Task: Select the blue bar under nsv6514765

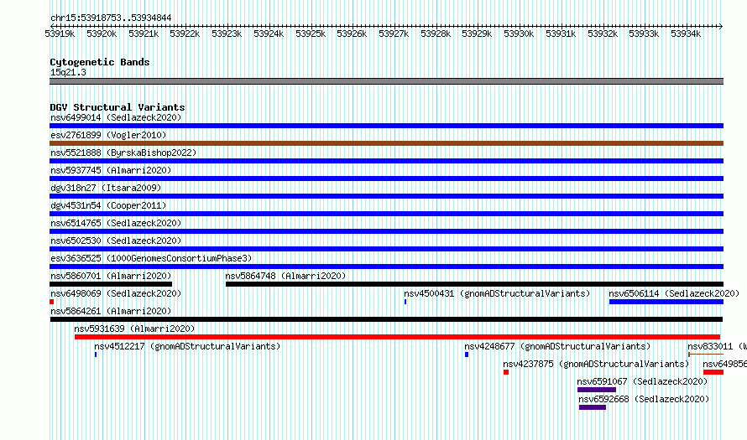Action: point(386,231)
